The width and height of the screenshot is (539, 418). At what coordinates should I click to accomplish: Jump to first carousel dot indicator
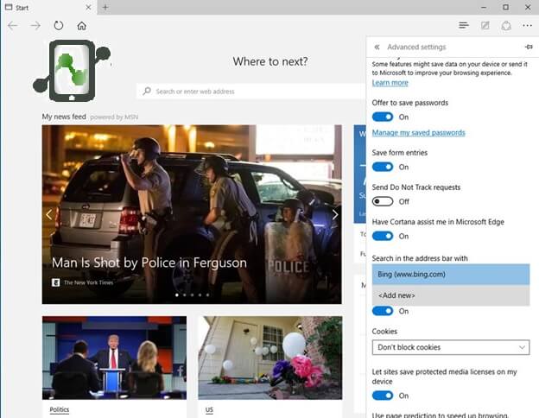[177, 295]
